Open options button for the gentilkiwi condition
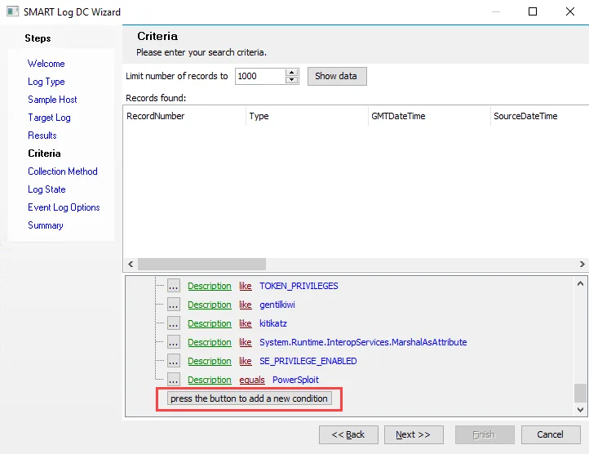This screenshot has width=589, height=454. point(174,305)
